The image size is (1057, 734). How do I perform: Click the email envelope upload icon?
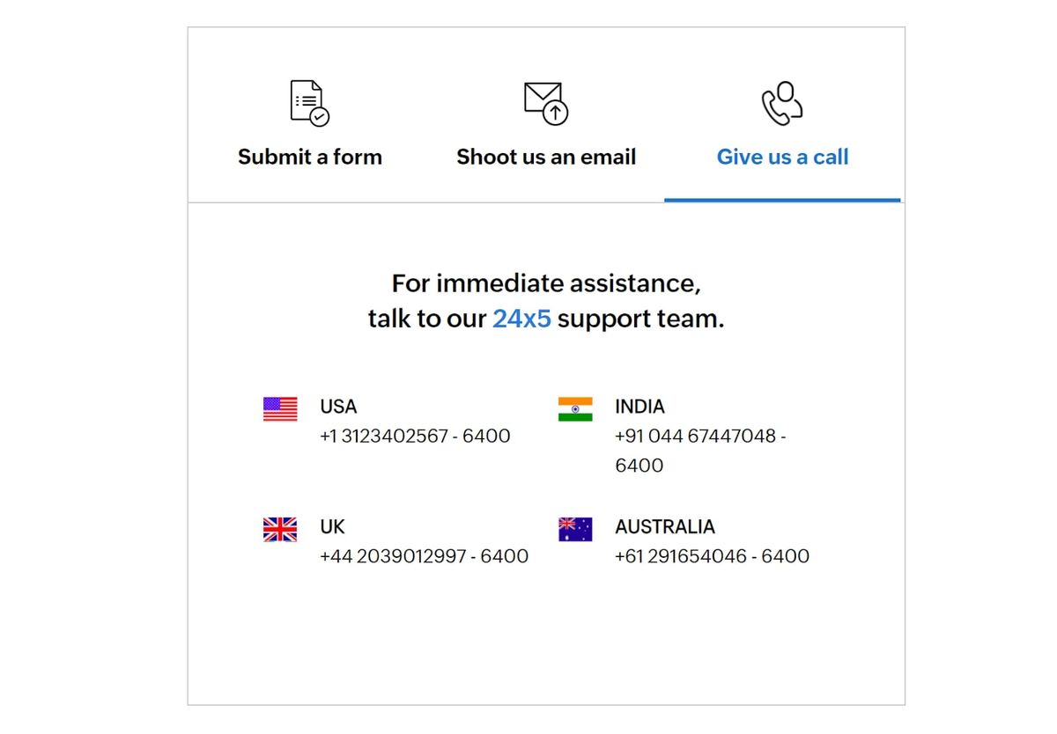pyautogui.click(x=546, y=103)
